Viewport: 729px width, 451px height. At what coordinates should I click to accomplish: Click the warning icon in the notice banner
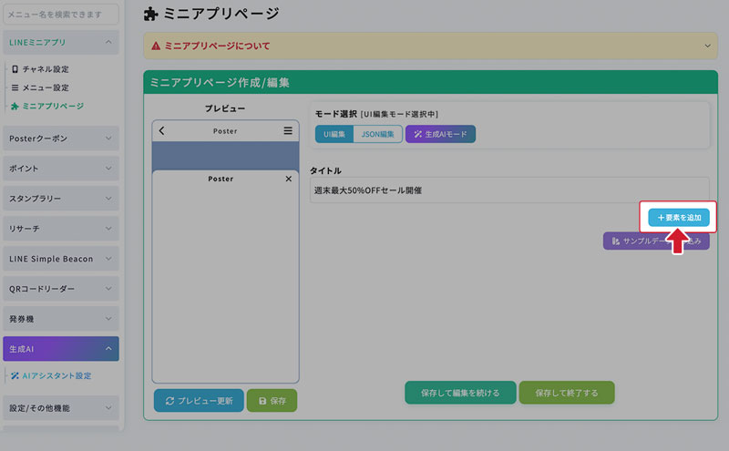[156, 46]
